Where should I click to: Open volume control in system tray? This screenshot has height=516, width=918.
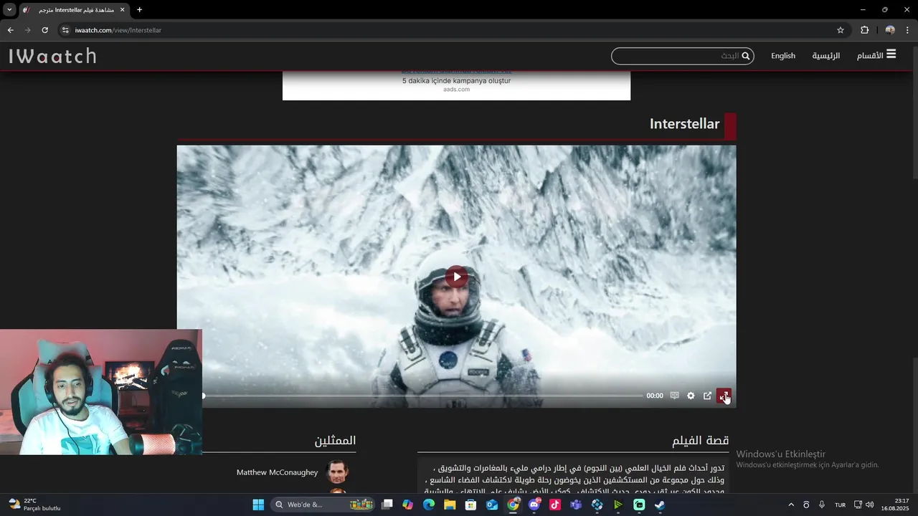coord(870,505)
